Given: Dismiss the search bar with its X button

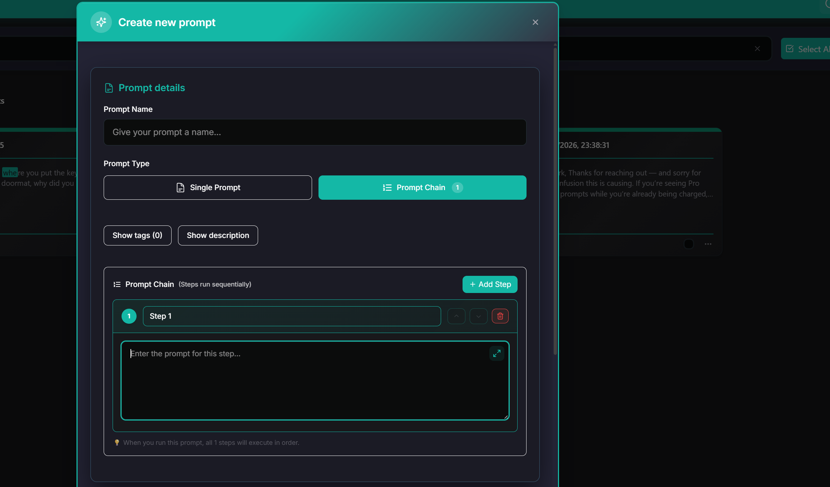Looking at the screenshot, I should tap(757, 49).
